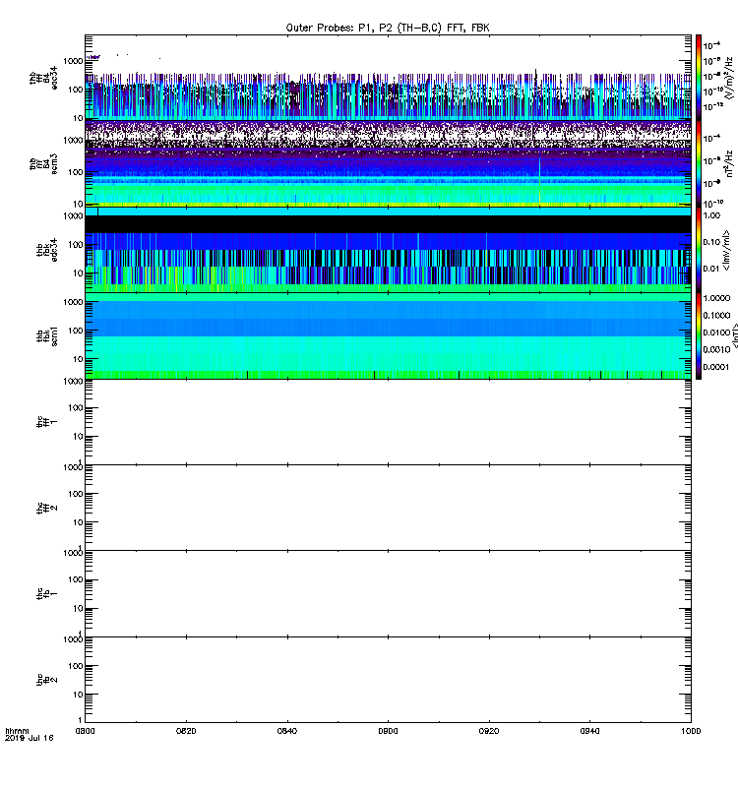Screen dimensions: 738x787
Task: Select the thb fff 64 edc34 axis label
Action: (43, 78)
